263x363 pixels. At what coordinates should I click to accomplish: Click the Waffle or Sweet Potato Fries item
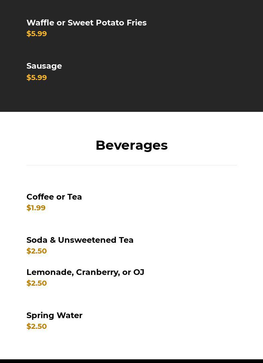click(x=86, y=23)
